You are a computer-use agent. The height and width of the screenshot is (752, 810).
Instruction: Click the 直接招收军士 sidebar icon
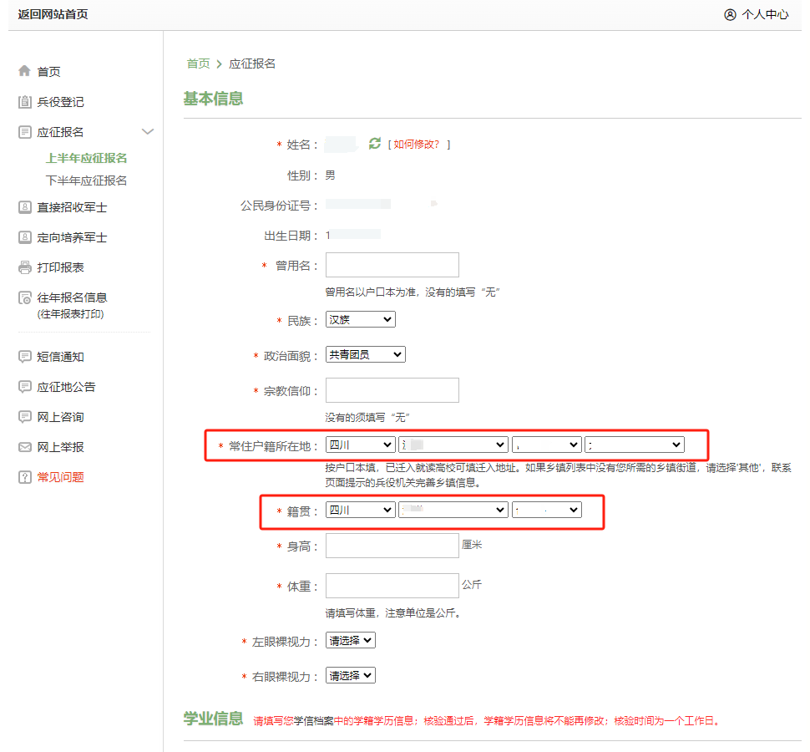24,207
